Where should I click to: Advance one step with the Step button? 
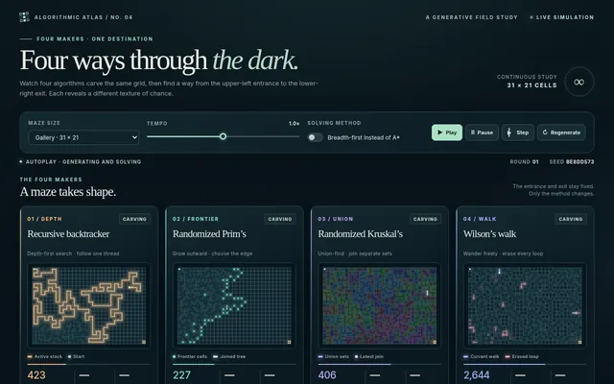point(518,132)
